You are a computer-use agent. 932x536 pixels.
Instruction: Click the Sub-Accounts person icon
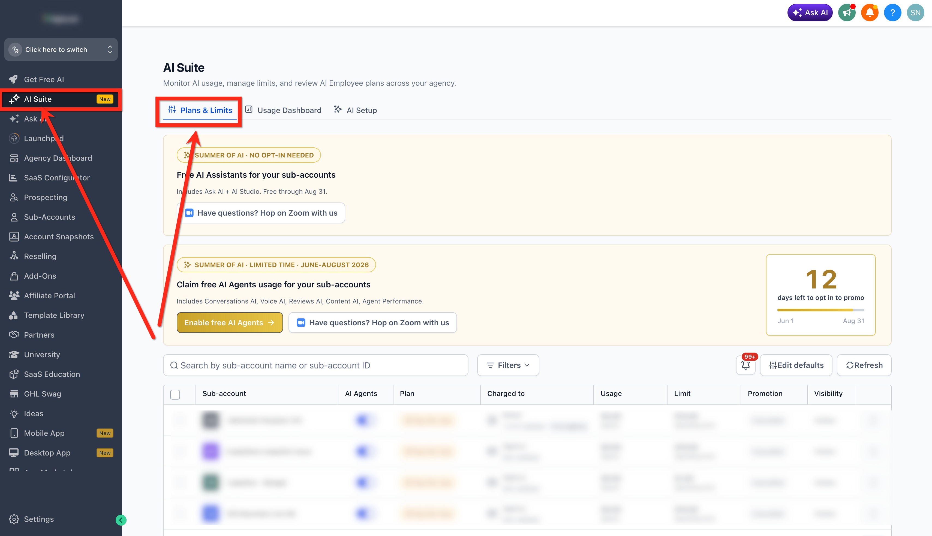click(14, 217)
